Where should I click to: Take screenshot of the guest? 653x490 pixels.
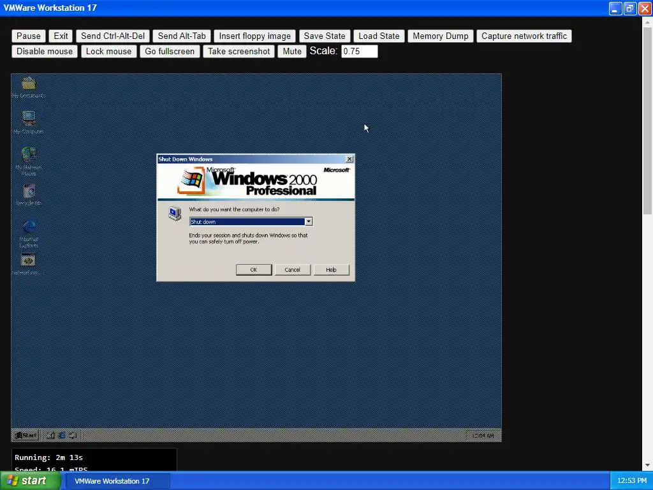point(239,51)
